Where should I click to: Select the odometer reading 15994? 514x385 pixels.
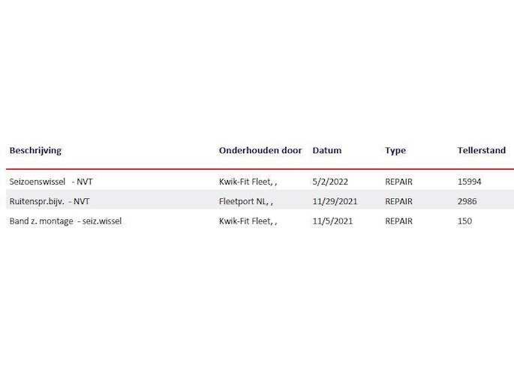click(470, 182)
